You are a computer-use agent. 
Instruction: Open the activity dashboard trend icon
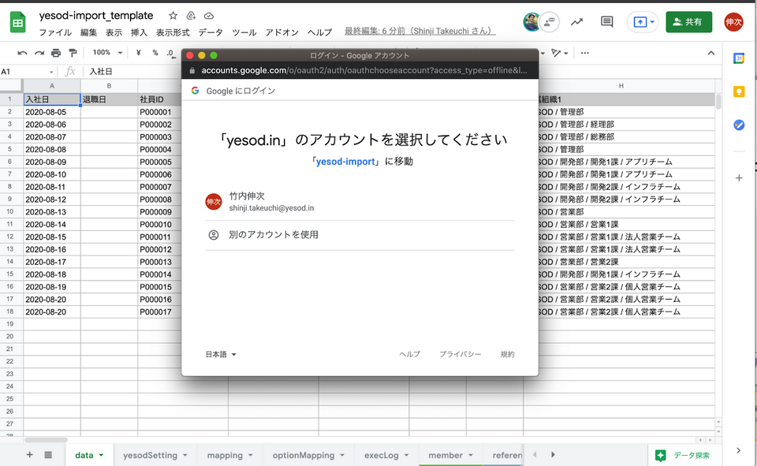coord(576,22)
